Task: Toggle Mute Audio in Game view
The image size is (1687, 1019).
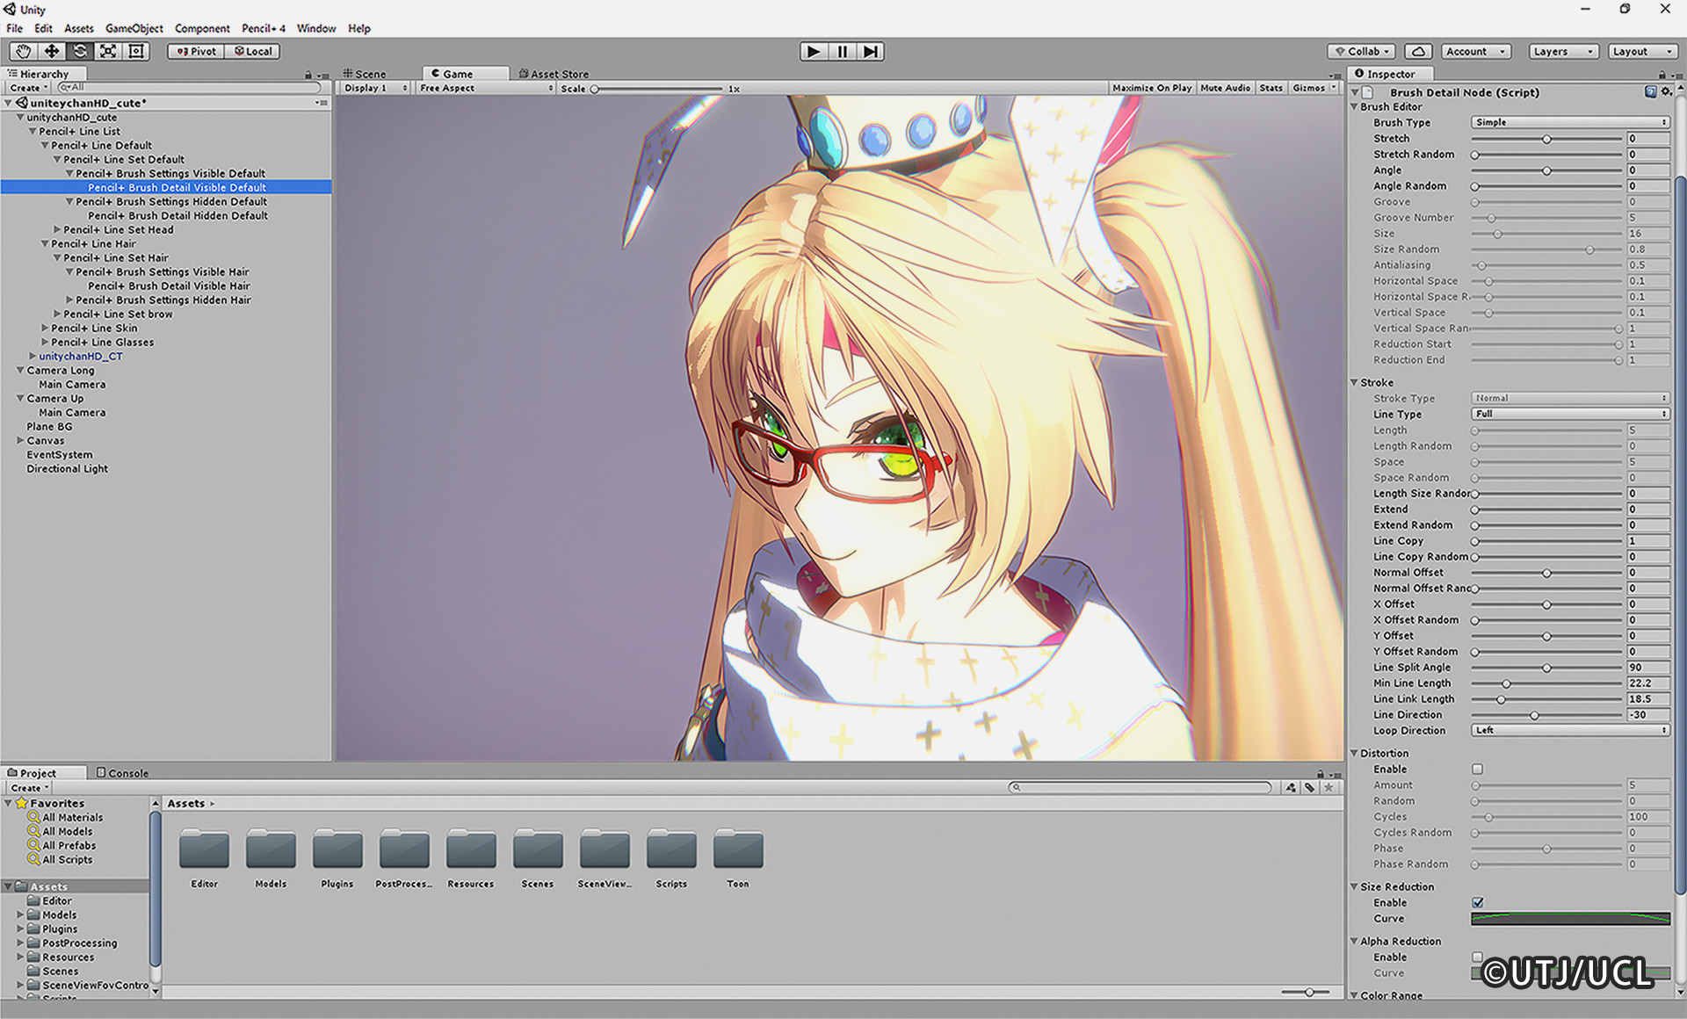Action: pos(1225,88)
